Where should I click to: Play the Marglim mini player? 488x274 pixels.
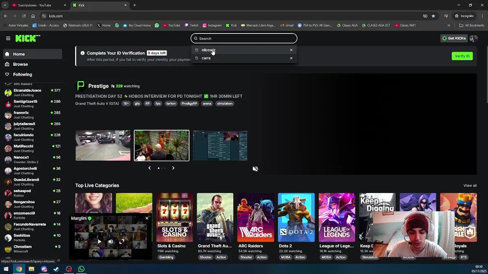[99, 241]
